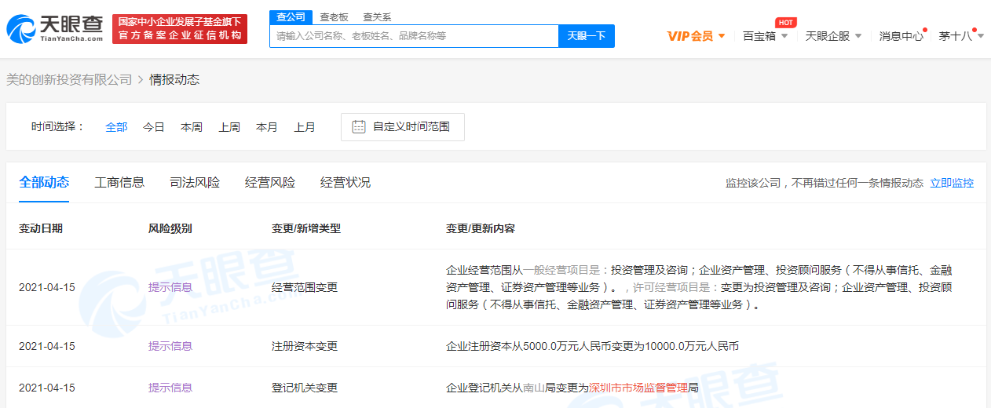Click the 立即监控 link

(x=952, y=183)
